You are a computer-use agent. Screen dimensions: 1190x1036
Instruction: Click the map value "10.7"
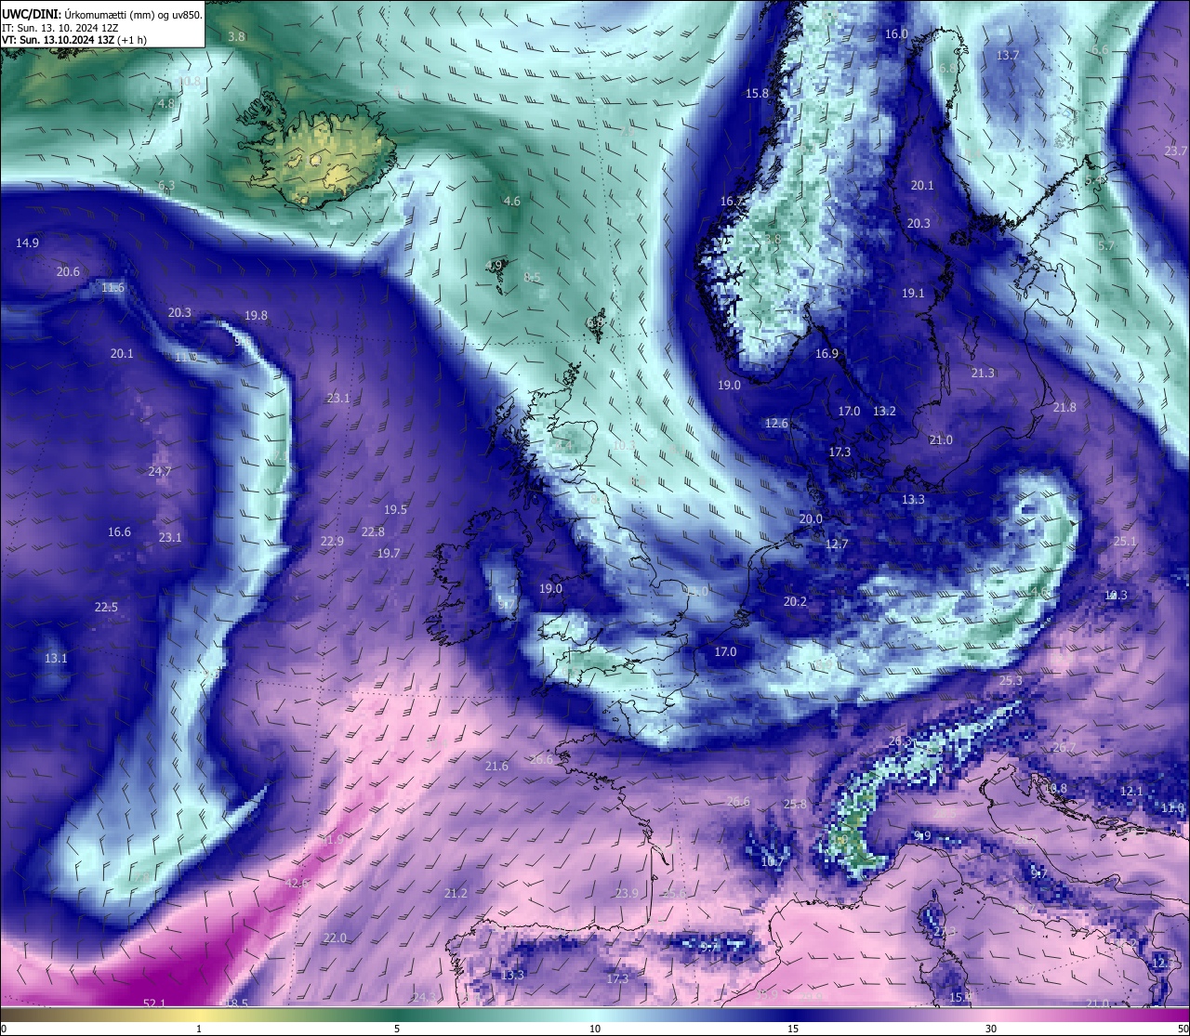click(x=772, y=861)
